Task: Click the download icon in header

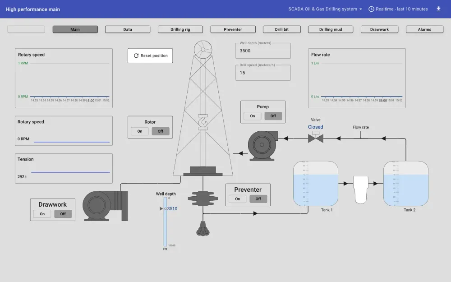Action: (438, 9)
